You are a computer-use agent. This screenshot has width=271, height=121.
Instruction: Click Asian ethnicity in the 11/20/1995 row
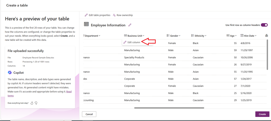196,72
